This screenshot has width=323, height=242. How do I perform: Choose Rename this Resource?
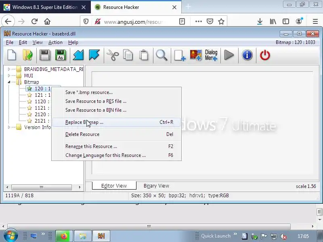[x=116, y=146]
